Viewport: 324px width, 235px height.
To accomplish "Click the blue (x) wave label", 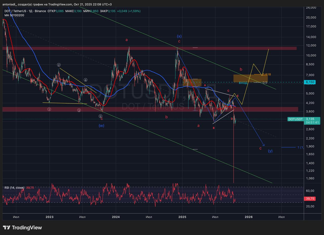I will (x=179, y=36).
